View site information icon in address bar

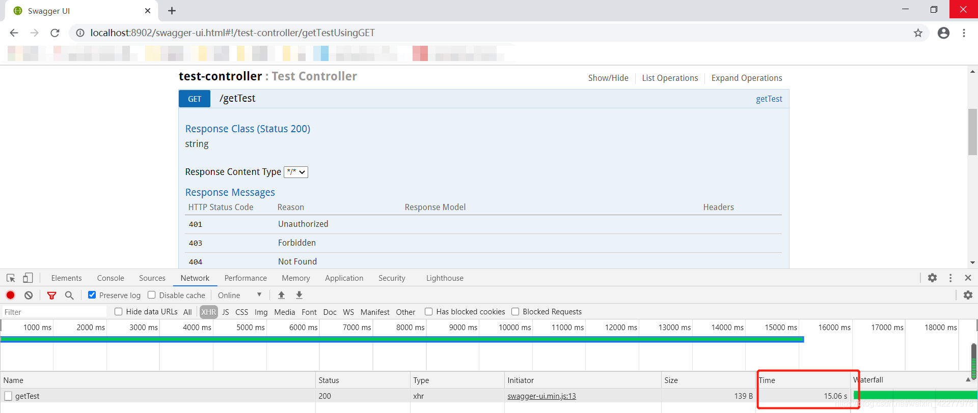click(x=80, y=33)
